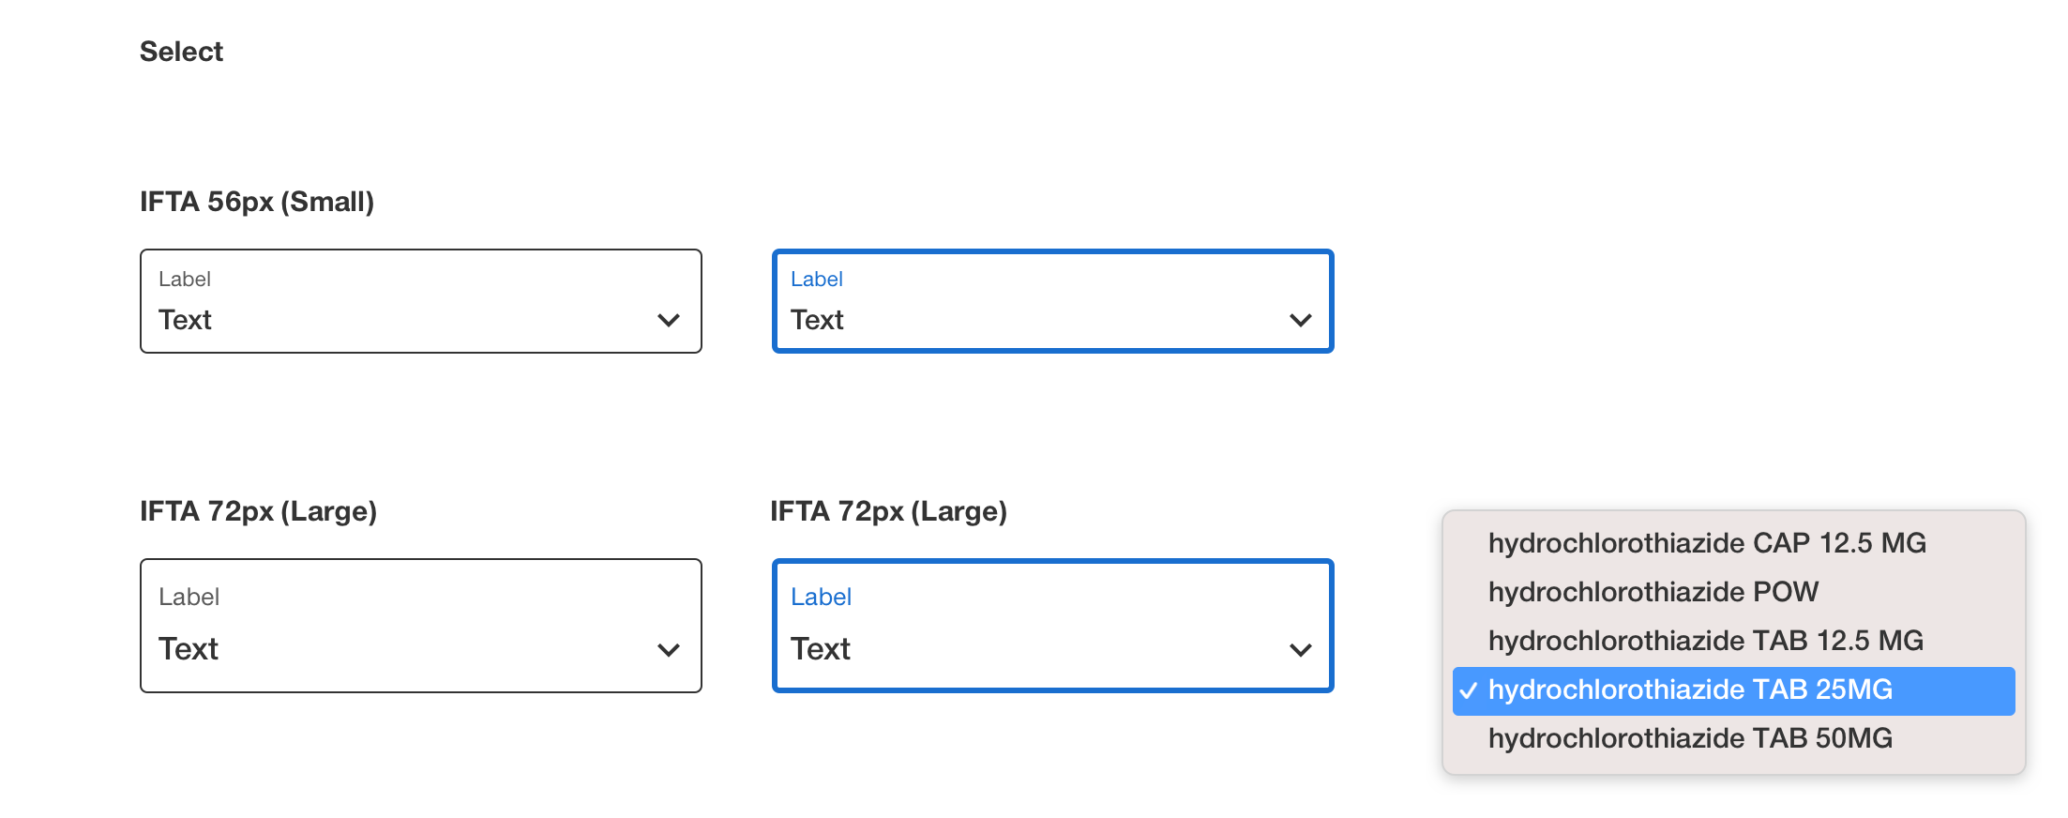
Task: Click "Text" value in blue-focused large select
Action: click(x=820, y=649)
